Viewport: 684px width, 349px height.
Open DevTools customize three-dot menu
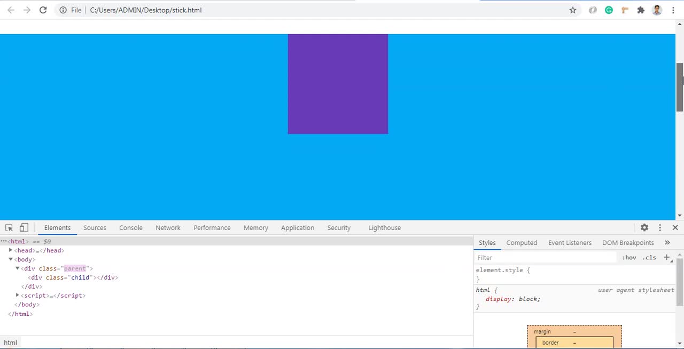click(x=660, y=228)
